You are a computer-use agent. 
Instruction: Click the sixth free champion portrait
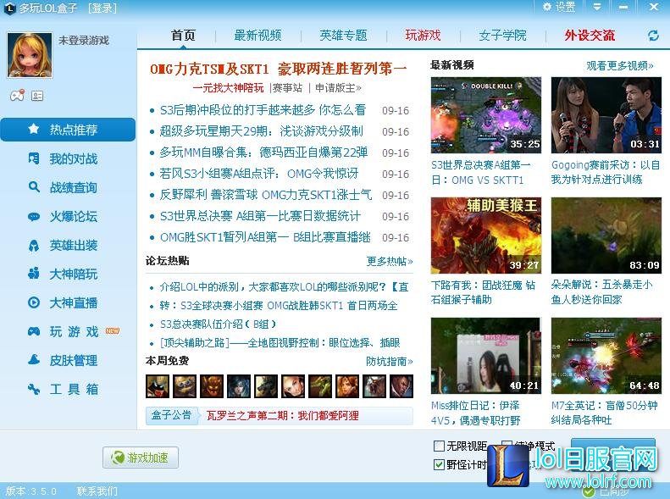[293, 385]
